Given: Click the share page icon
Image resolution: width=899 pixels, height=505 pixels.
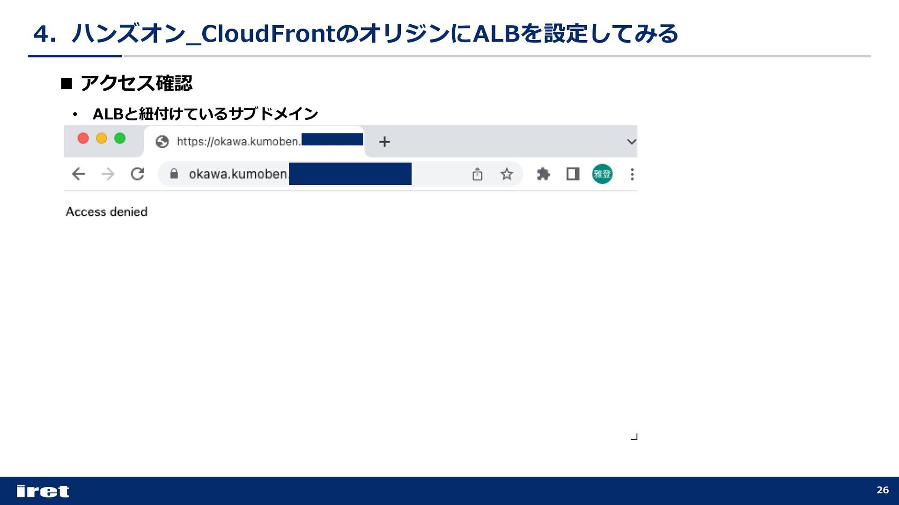Looking at the screenshot, I should click(x=477, y=174).
